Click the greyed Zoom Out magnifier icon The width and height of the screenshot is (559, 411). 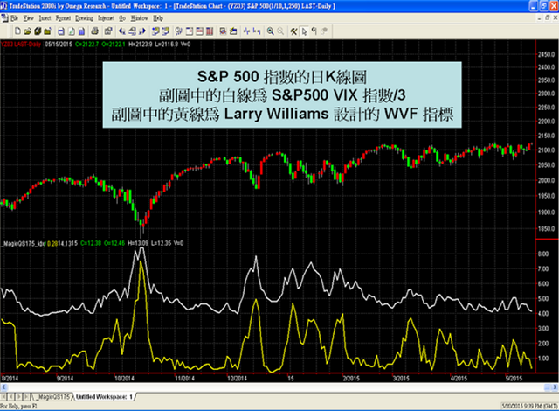click(280, 31)
